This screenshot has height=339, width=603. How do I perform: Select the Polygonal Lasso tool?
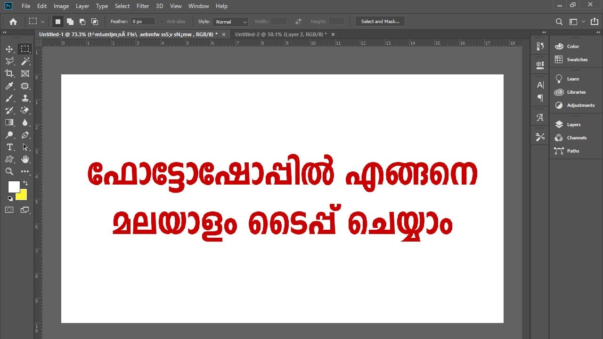tap(9, 61)
